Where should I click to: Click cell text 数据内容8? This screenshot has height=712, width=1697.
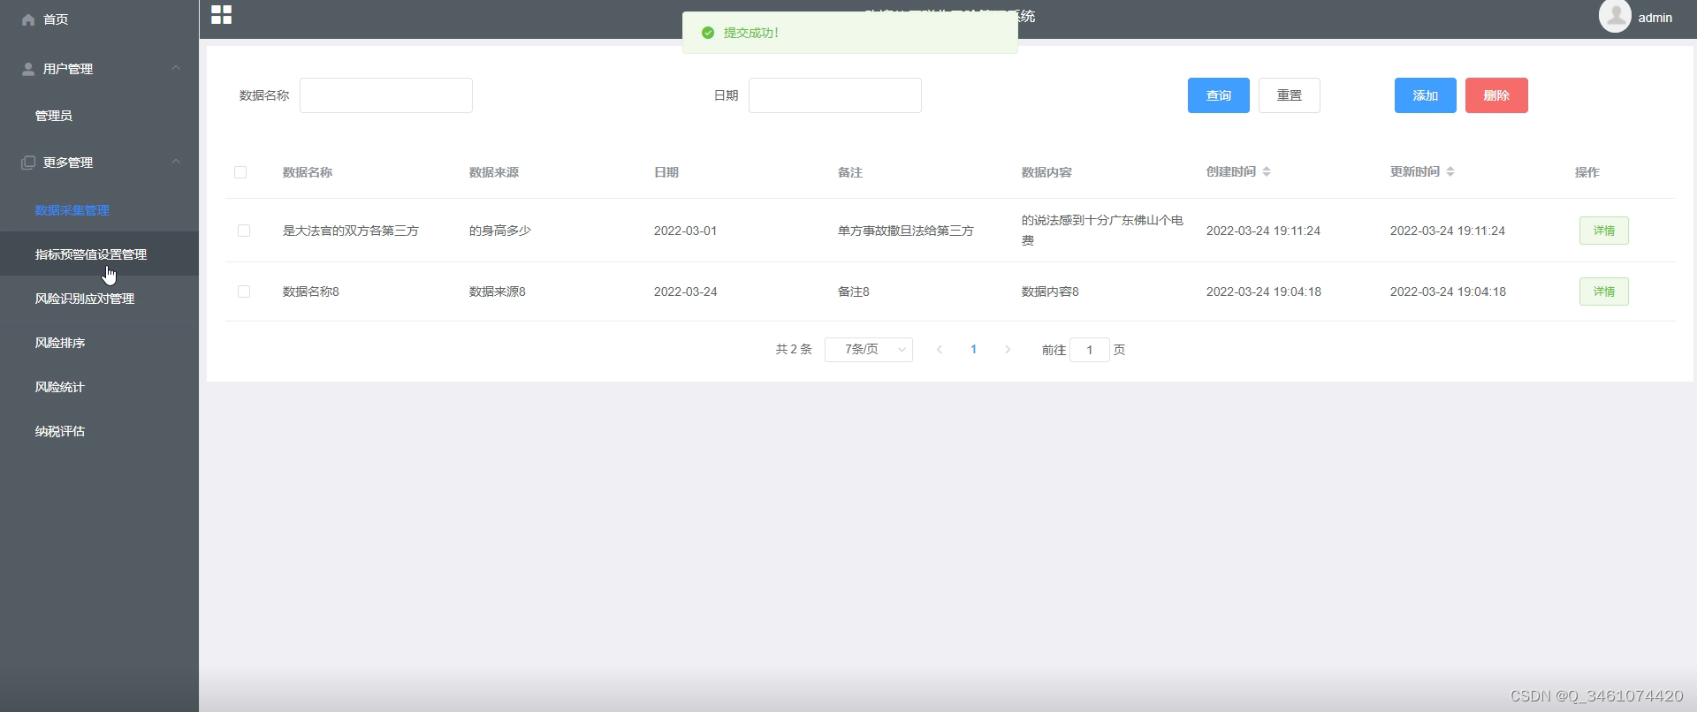tap(1050, 292)
